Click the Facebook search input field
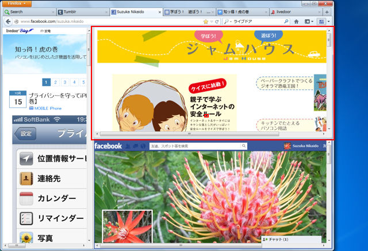Screen dimensions: 368x251 coord(195,146)
